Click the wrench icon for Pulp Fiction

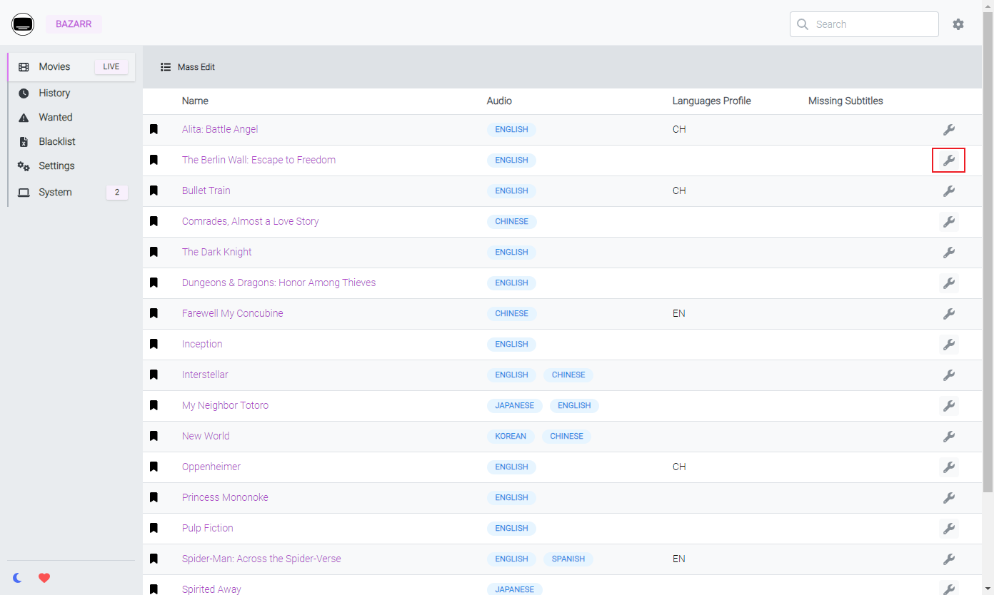coord(948,529)
